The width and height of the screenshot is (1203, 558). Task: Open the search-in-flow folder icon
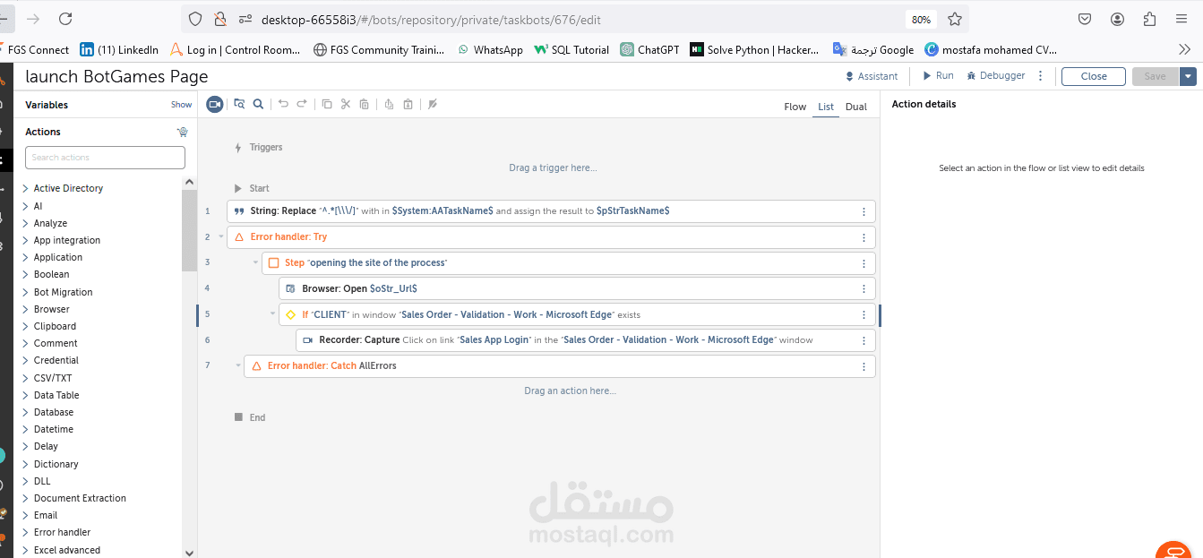point(239,104)
